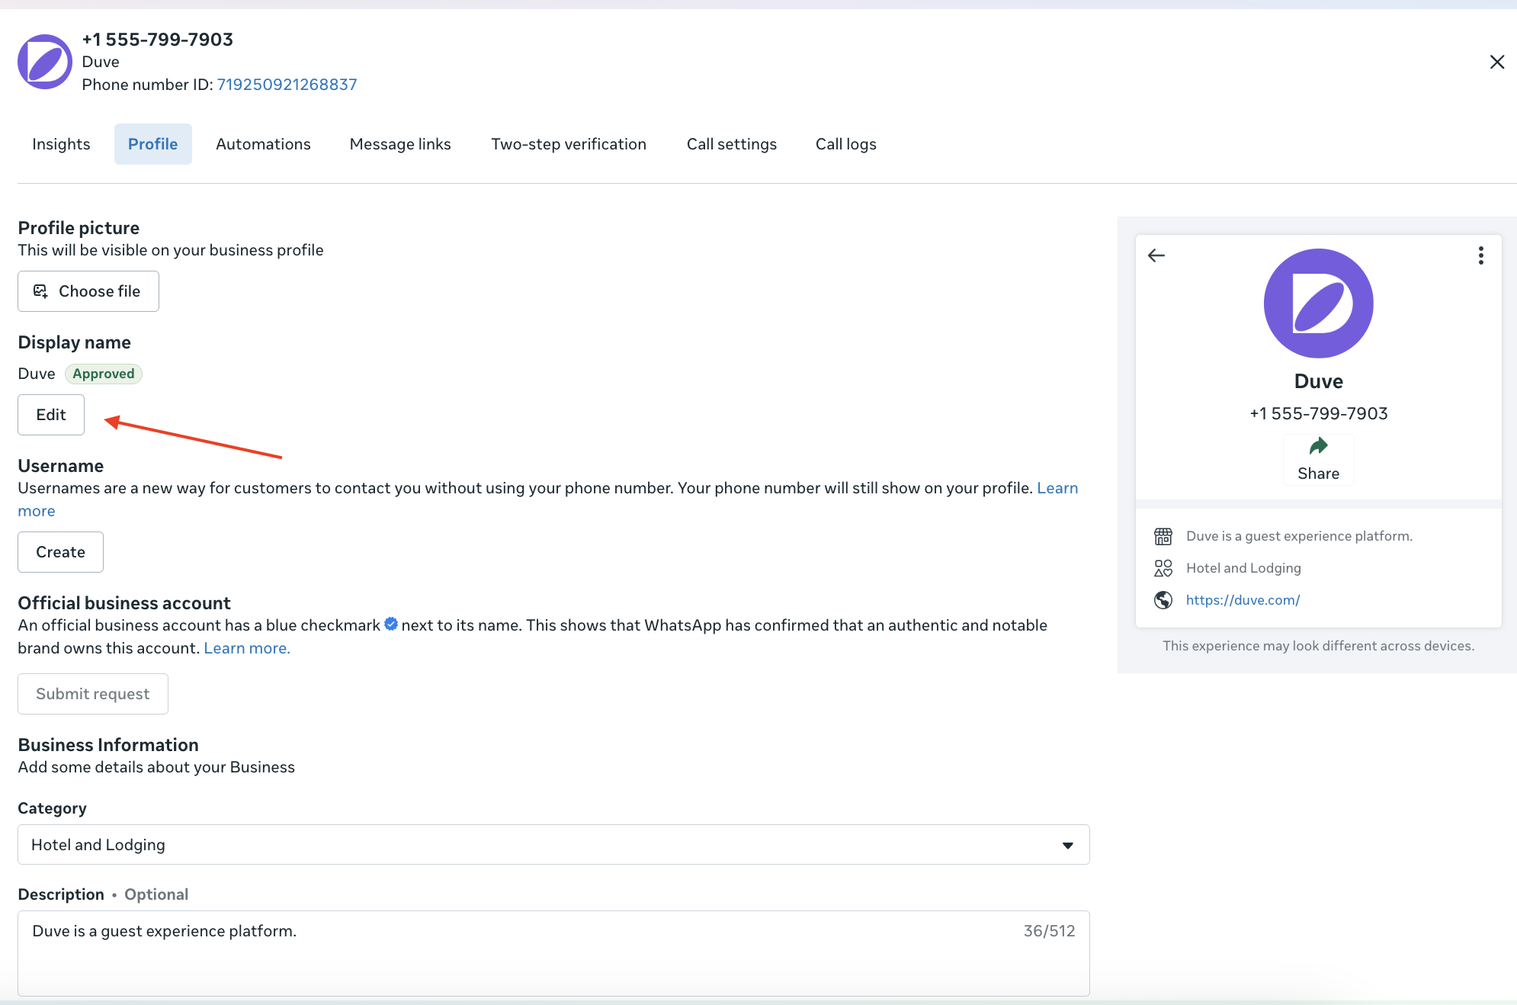The image size is (1517, 1005).
Task: Click the preview phone number +1 555-799-7903
Action: [1319, 413]
